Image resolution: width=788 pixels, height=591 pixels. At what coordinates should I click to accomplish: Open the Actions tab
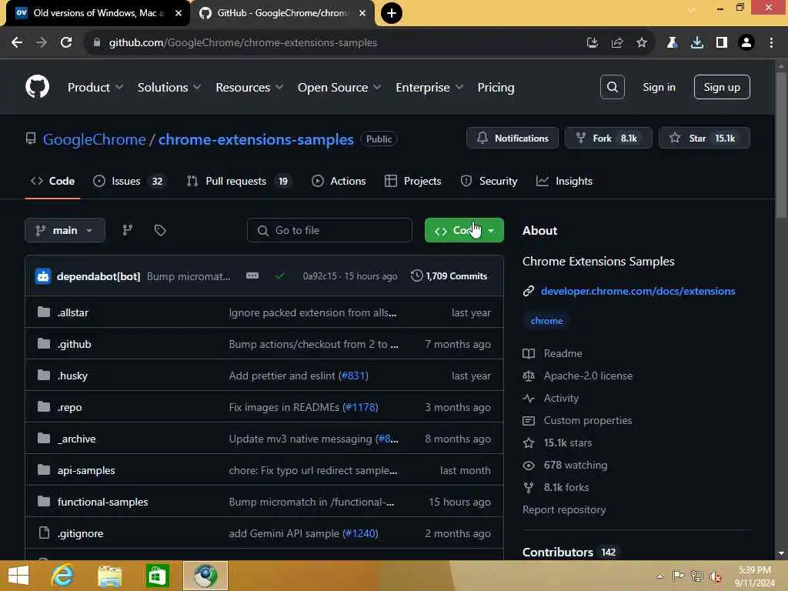(339, 181)
